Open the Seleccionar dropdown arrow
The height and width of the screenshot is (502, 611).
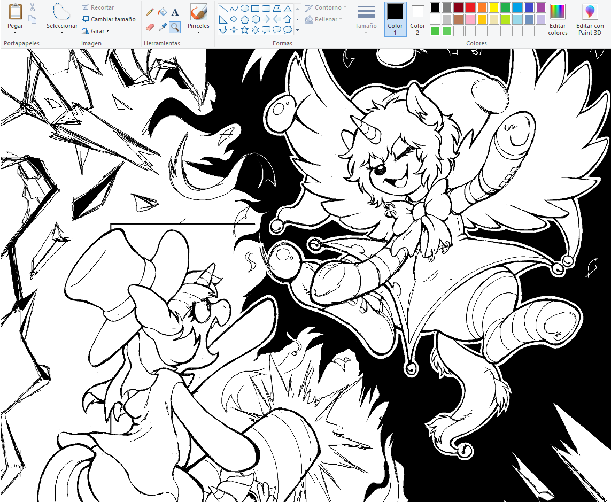click(x=61, y=33)
